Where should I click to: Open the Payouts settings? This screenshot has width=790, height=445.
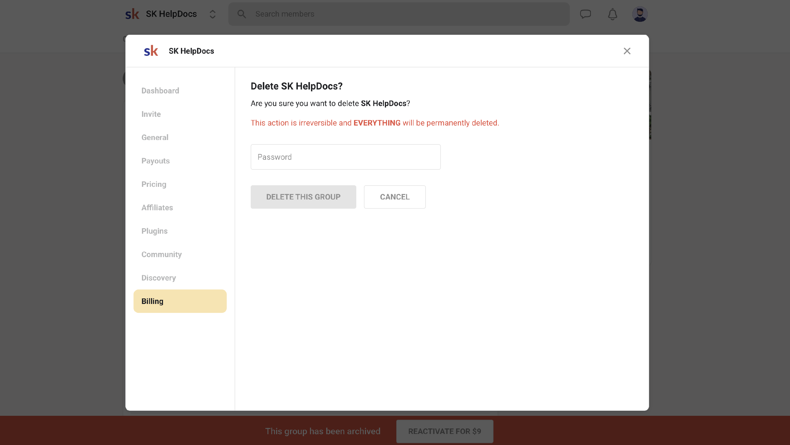(155, 161)
